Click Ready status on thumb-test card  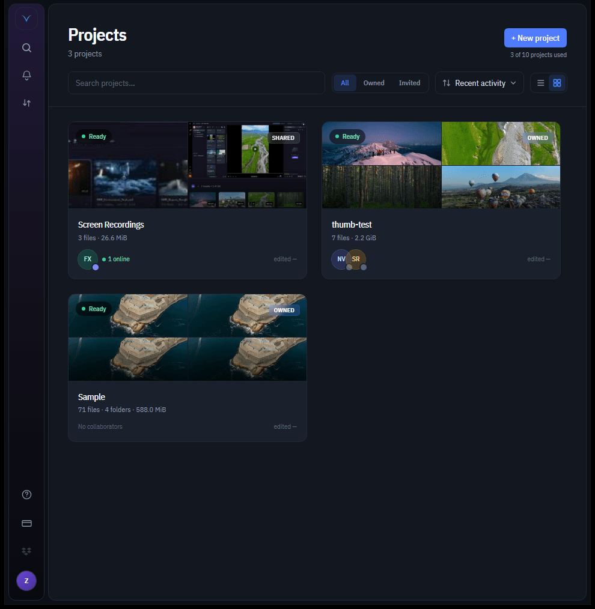tap(347, 136)
